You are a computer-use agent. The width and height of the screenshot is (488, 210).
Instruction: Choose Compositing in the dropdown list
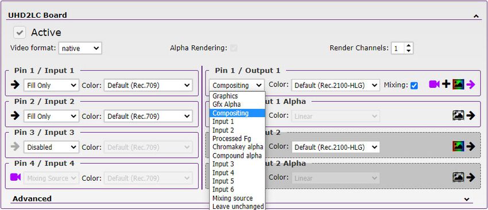(x=237, y=113)
